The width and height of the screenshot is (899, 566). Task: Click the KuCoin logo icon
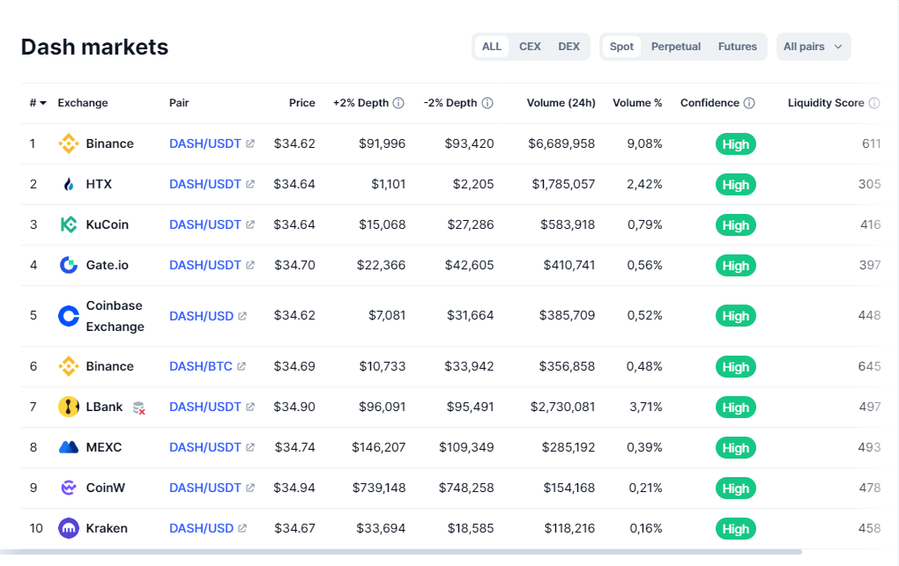click(x=69, y=225)
